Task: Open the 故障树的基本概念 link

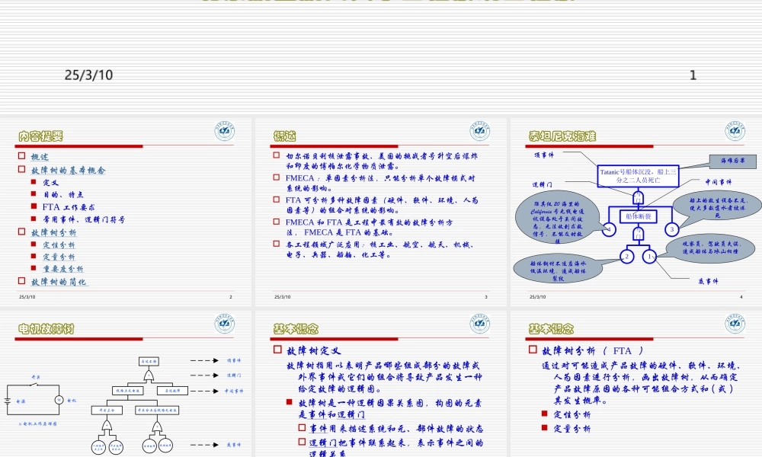Action: tap(68, 171)
